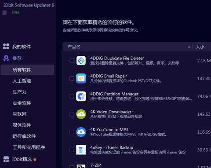Select the 推荐 sidebar section
The height and width of the screenshot is (168, 211).
(x=17, y=58)
